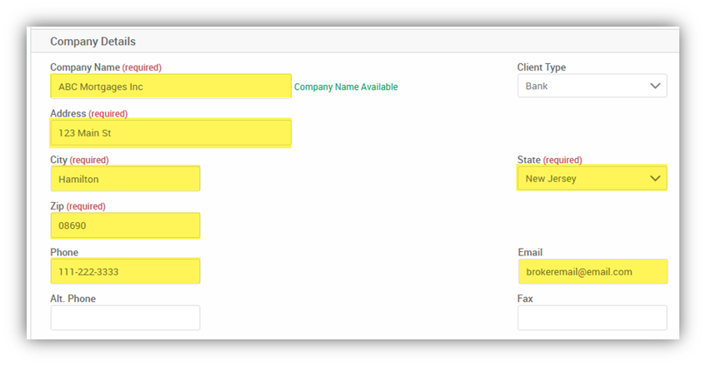Click the 'Zip (required)' label text

click(x=78, y=205)
